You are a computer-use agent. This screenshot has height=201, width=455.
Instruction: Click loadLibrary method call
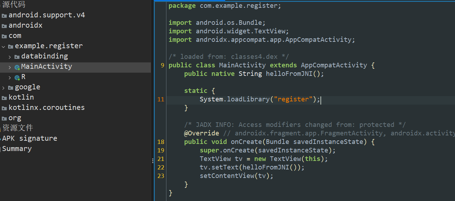coord(248,99)
